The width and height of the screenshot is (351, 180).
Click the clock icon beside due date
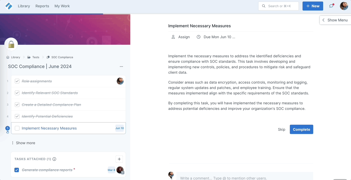(x=199, y=37)
